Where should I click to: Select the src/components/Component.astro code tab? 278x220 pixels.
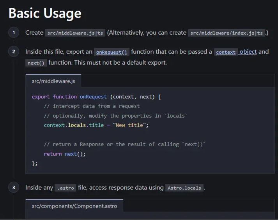(x=74, y=206)
